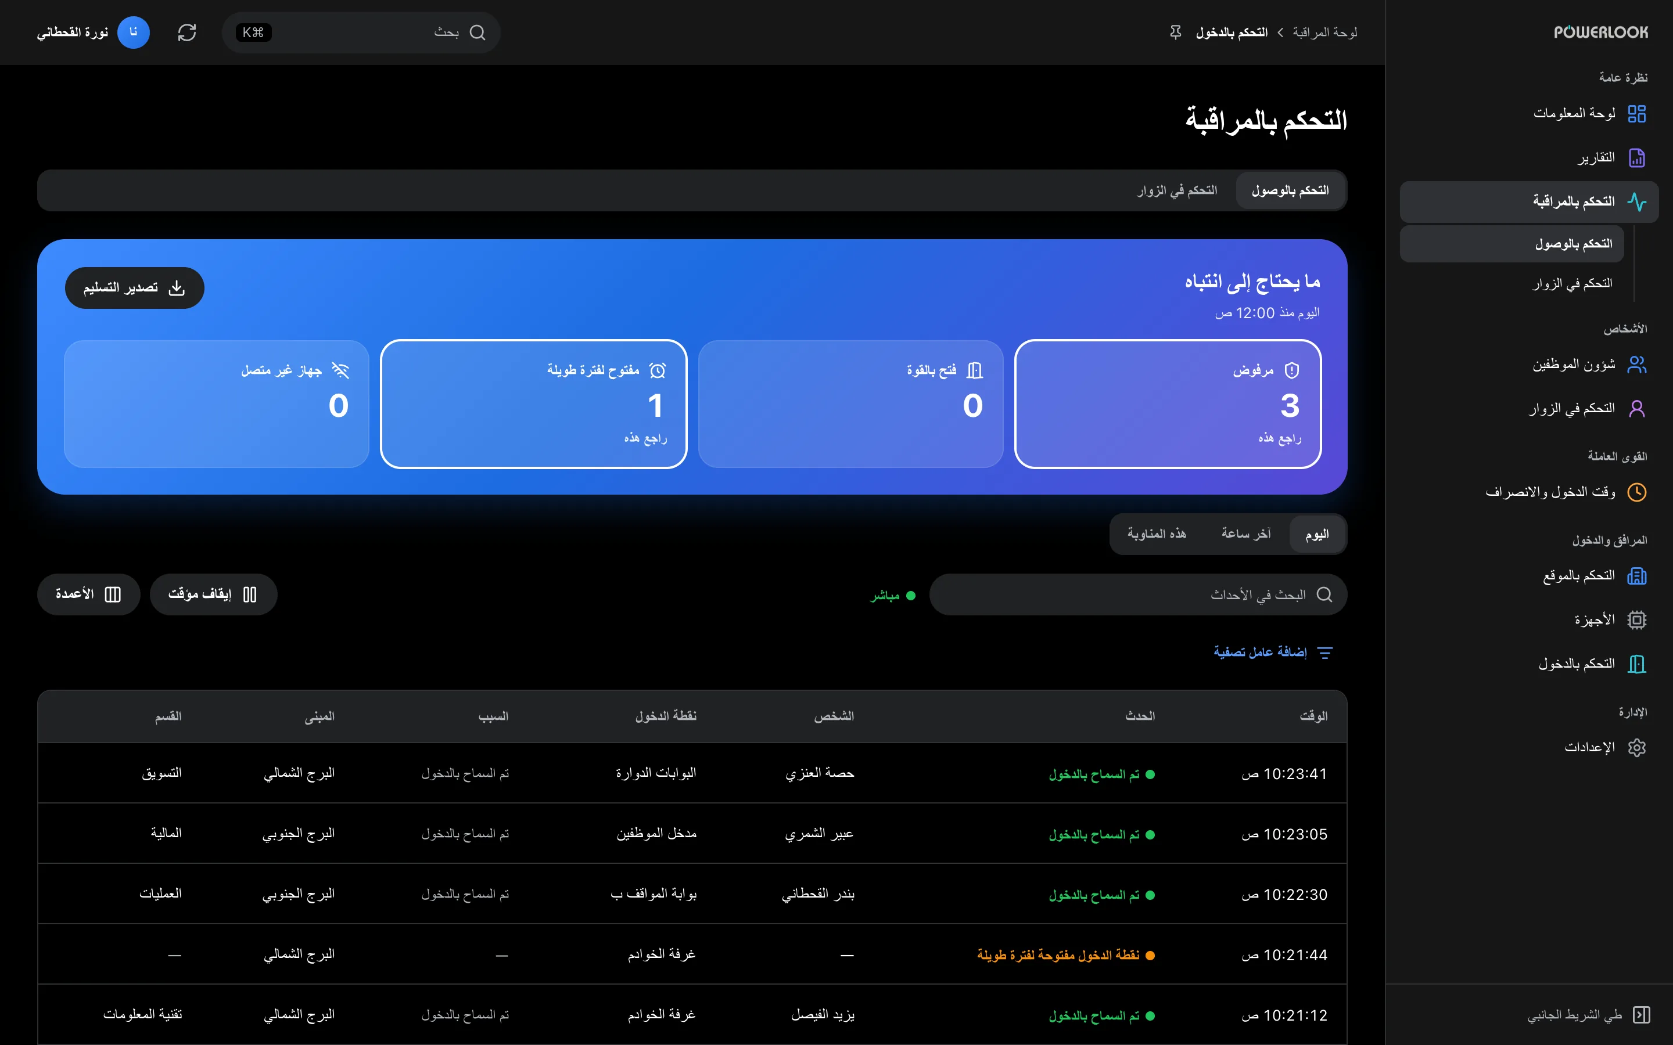Switch to التحكم في الزوار tab
The height and width of the screenshot is (1045, 1673).
(x=1177, y=190)
